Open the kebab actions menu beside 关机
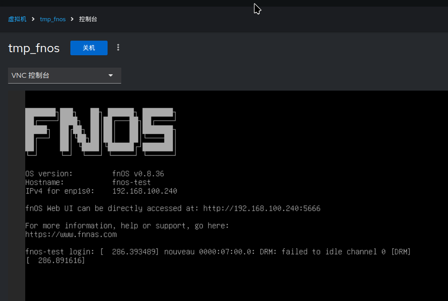448x301 pixels. [x=118, y=48]
